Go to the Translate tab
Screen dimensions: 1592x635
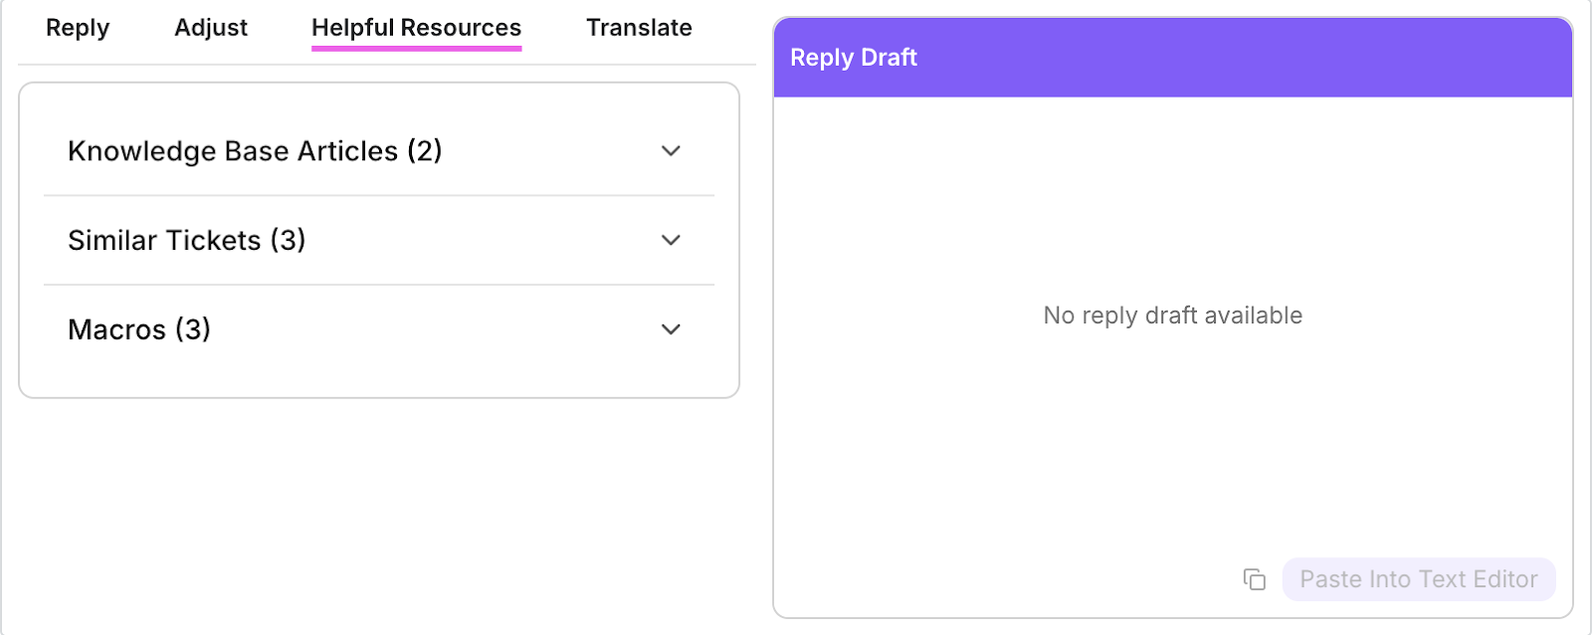click(639, 28)
